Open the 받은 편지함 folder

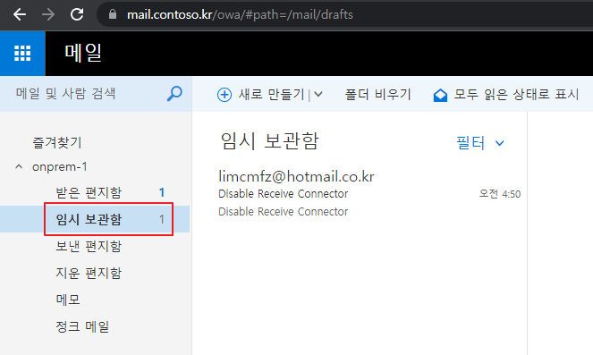click(x=89, y=192)
